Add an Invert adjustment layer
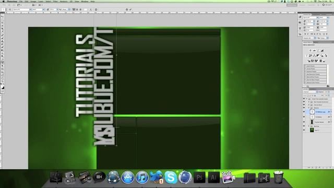This screenshot has height=188, width=334. pos(308,61)
